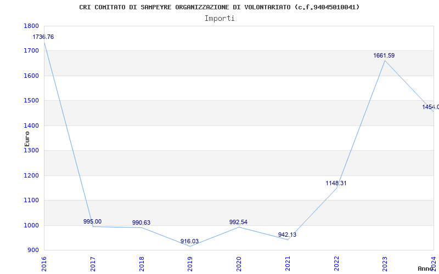Click the 1400 y-axis label
The image size is (439, 274).
tap(32, 125)
